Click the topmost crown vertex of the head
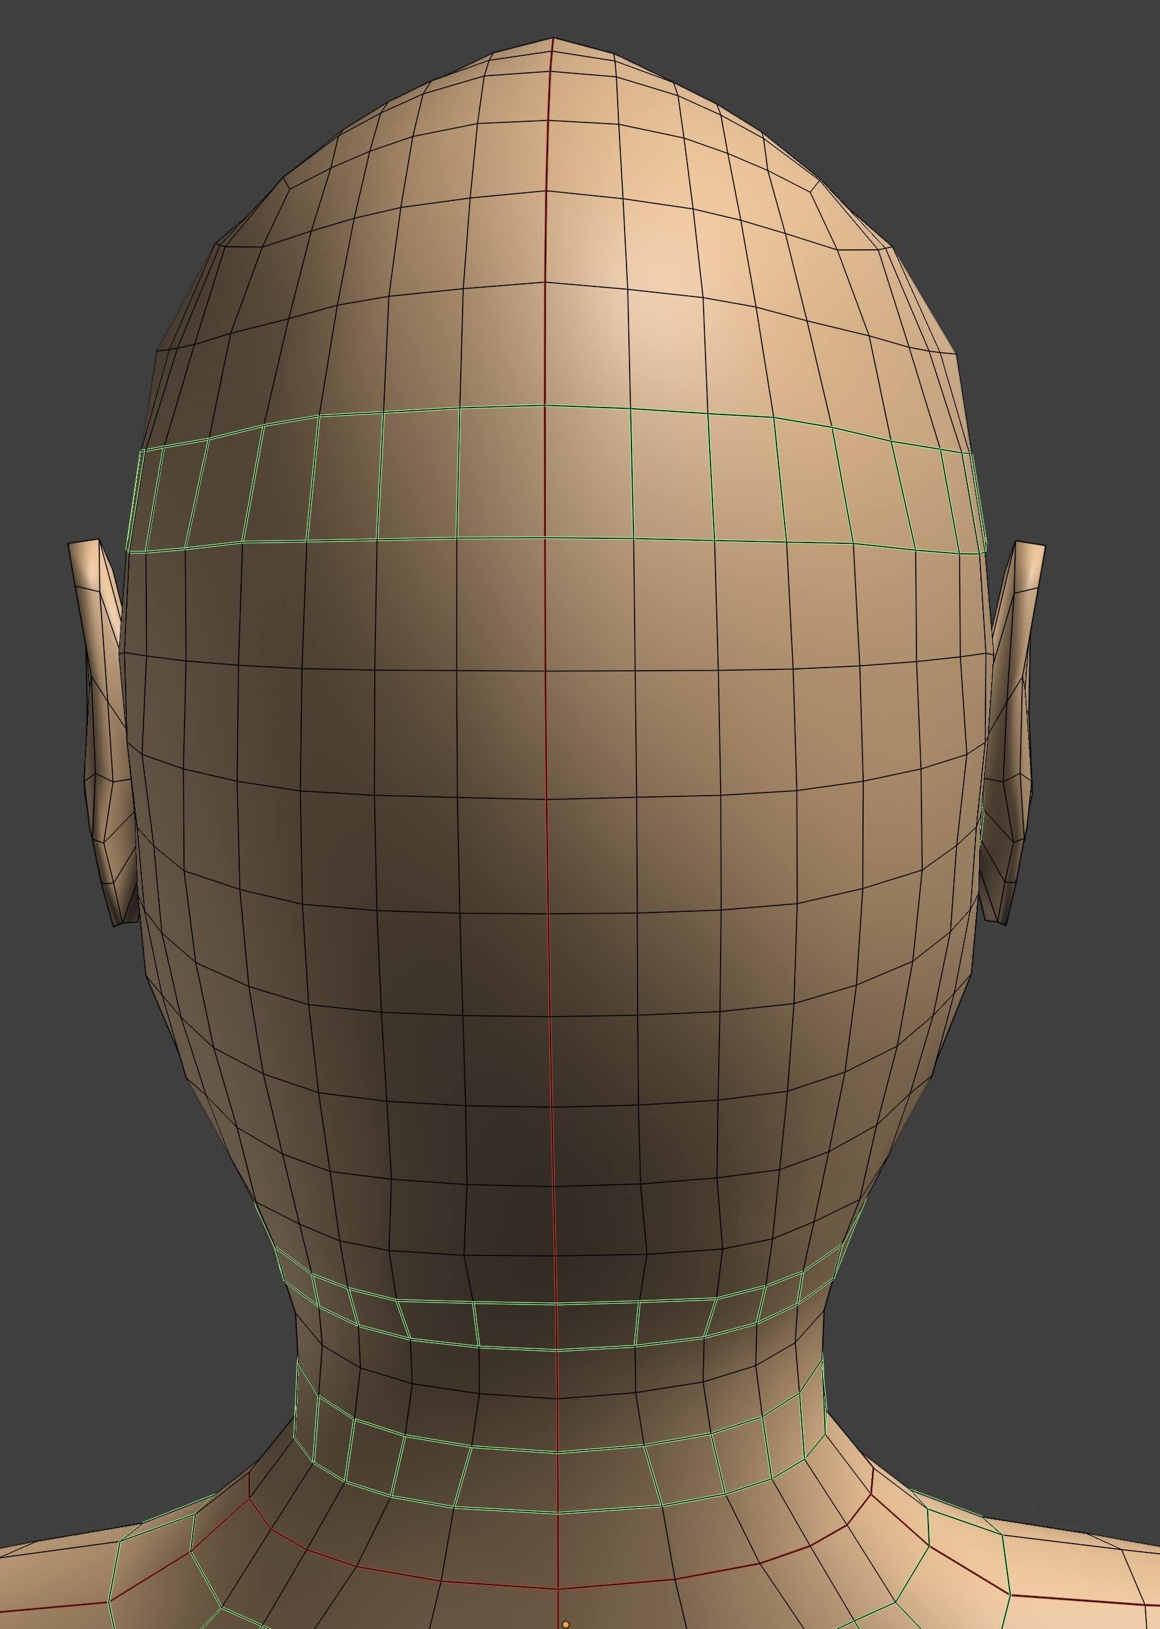 [552, 38]
